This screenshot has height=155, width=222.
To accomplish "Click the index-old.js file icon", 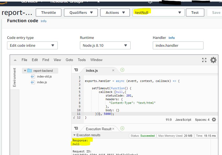I will 33,76.
